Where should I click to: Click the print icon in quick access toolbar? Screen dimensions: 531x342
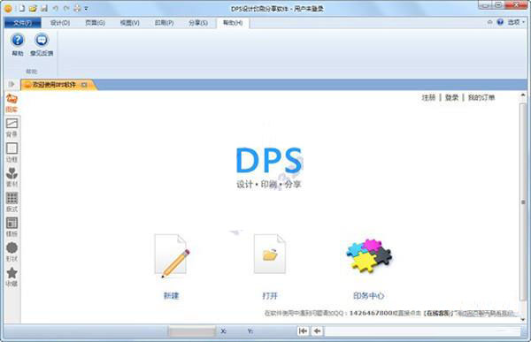tap(77, 9)
